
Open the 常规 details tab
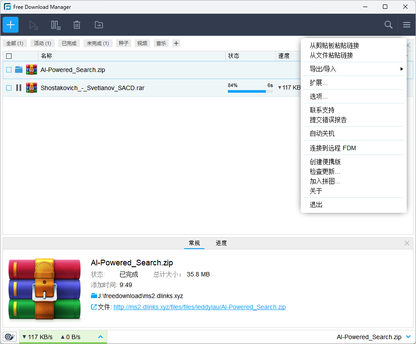194,243
